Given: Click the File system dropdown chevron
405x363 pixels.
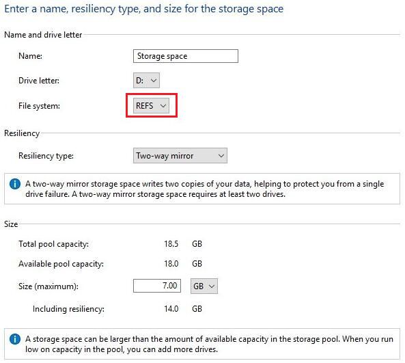Looking at the screenshot, I should tap(163, 106).
